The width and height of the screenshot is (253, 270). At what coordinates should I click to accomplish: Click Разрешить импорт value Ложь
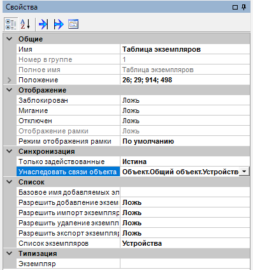coord(132,213)
